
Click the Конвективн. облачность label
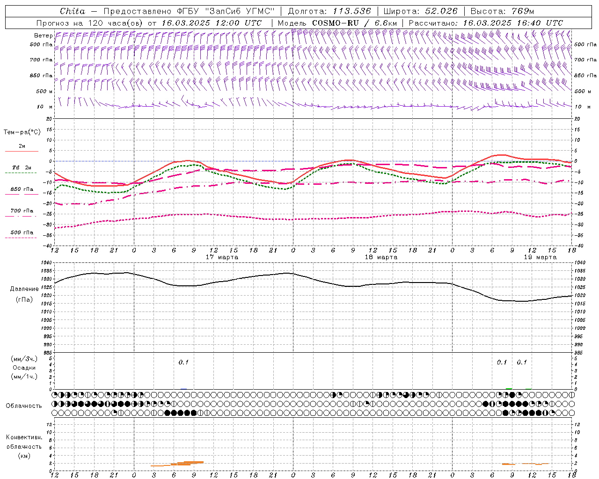point(24,446)
